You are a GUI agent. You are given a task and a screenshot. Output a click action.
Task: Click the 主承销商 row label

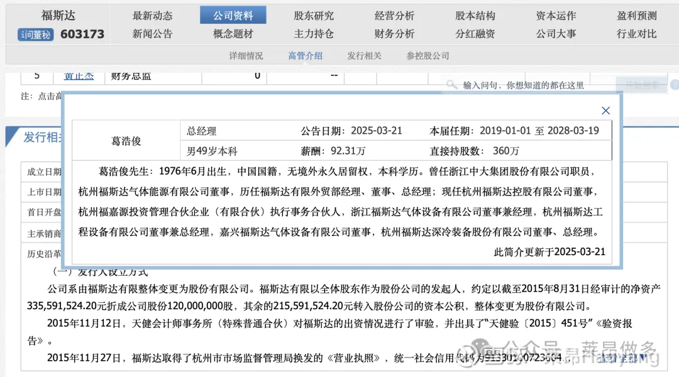point(44,234)
